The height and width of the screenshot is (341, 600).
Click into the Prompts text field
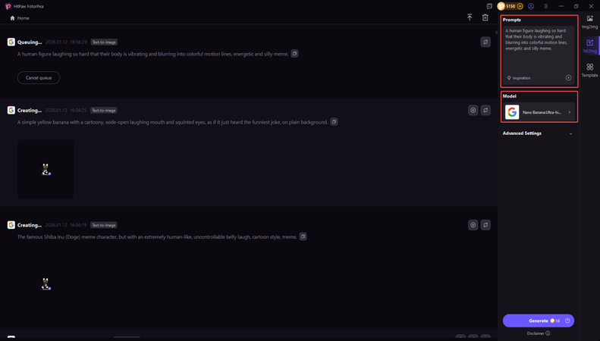[x=538, y=49]
